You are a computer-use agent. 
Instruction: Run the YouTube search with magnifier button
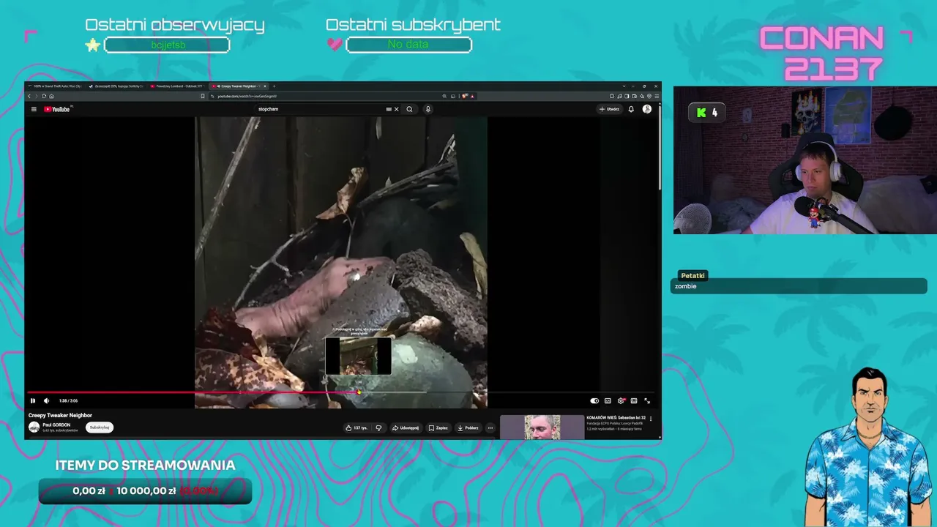pos(409,109)
